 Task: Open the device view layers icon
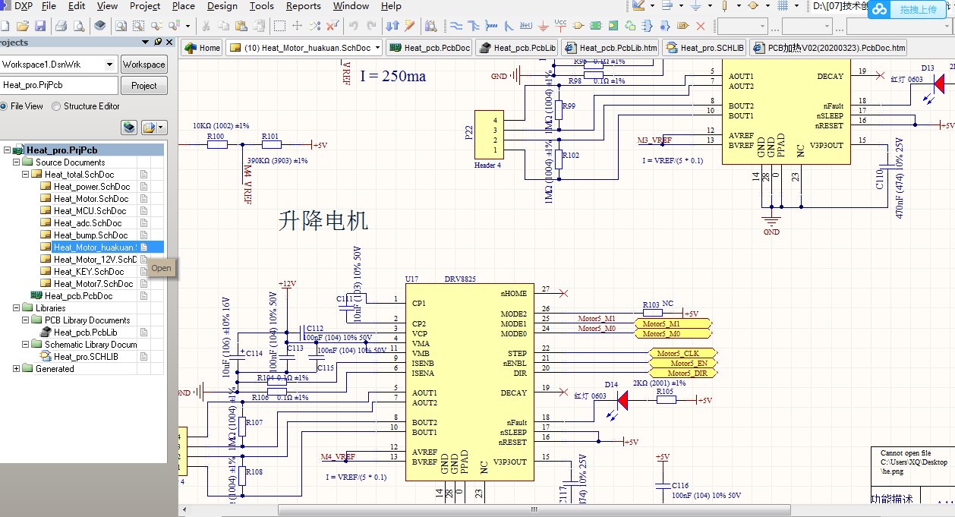tap(99, 26)
